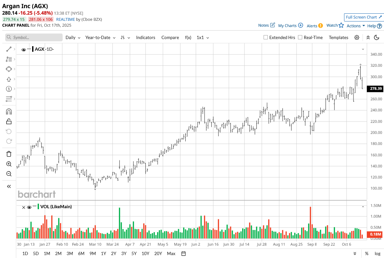Open the Indicators menu
Image resolution: width=384 pixels, height=258 pixels.
(x=146, y=37)
